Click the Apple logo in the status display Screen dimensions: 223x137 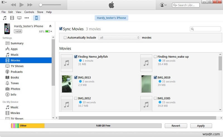coord(111,5)
